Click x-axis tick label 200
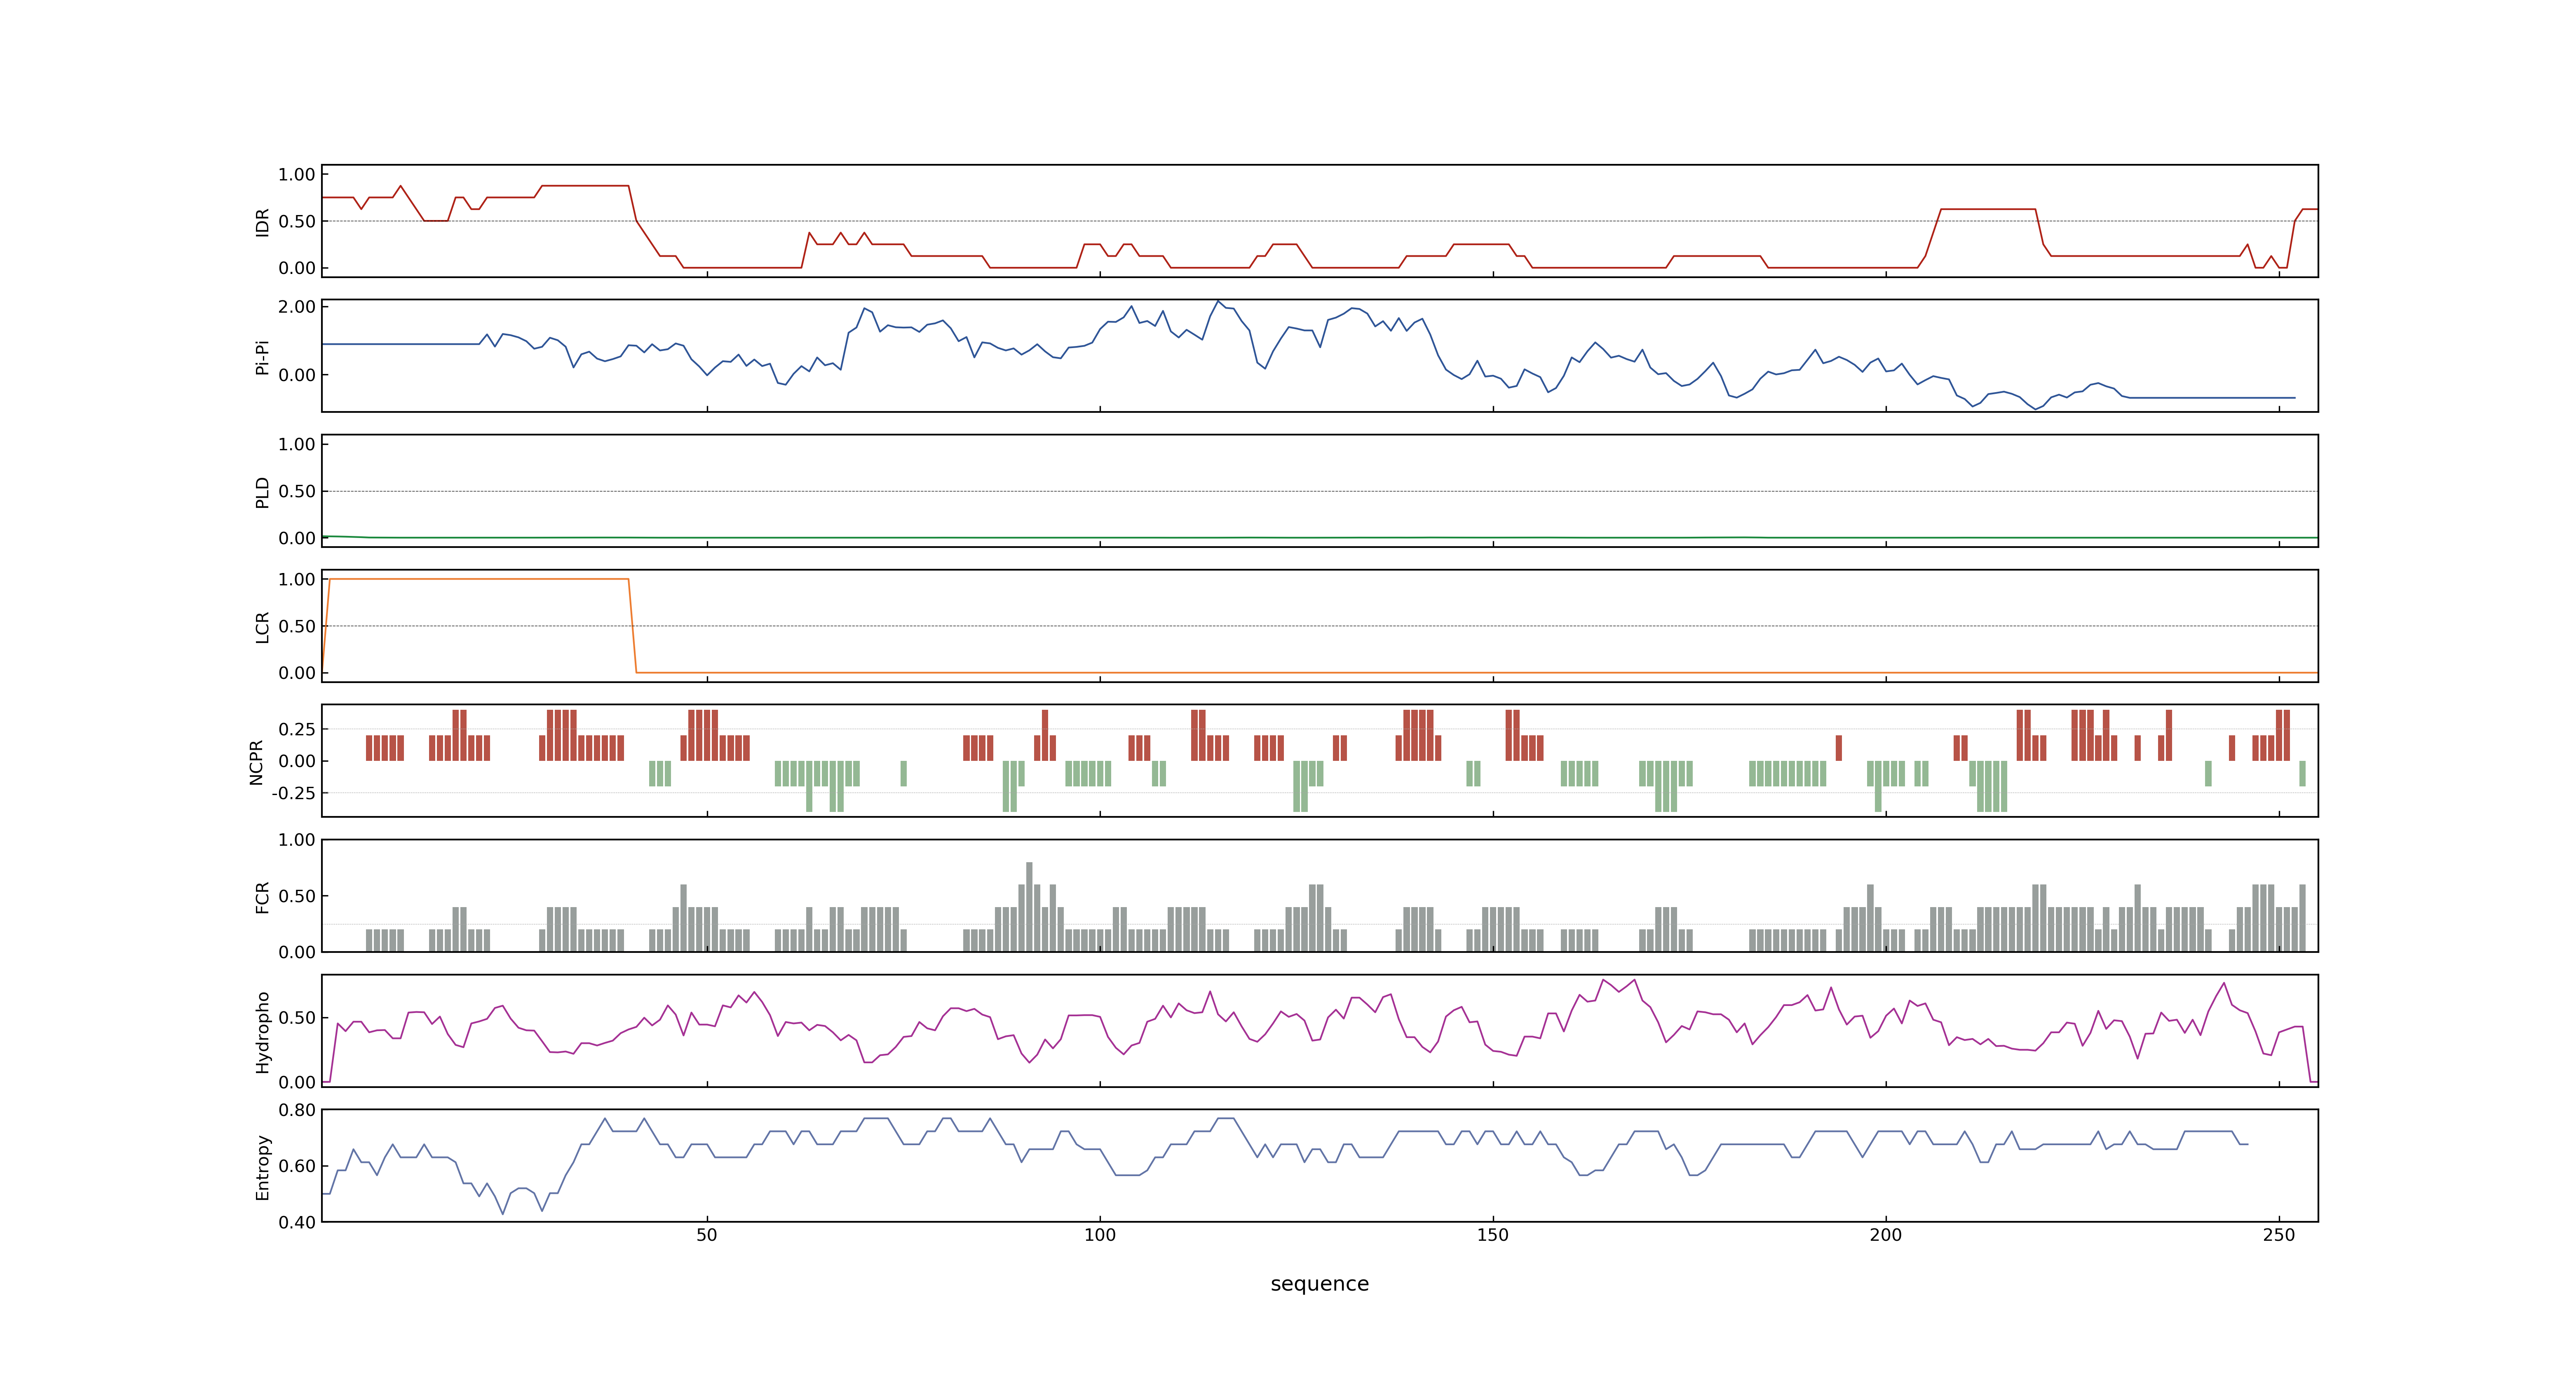The image size is (2576, 1373). point(1886,1234)
